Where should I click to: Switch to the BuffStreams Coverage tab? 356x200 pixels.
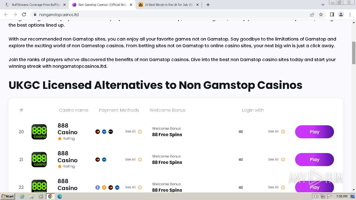(x=36, y=5)
